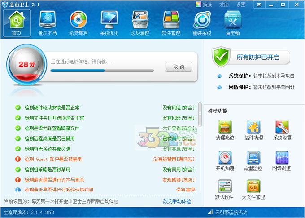Click 主程序版本 3.1.4.1673 text
This screenshot has width=305, height=218.
point(29,212)
